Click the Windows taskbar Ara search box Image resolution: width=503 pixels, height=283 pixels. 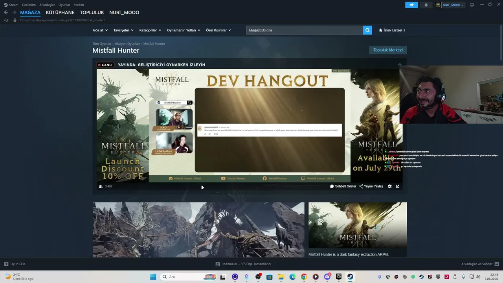pyautogui.click(x=189, y=277)
